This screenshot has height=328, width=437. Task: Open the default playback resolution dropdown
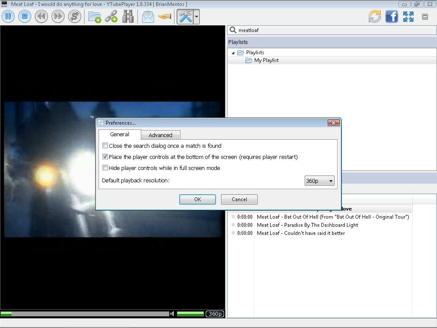click(319, 181)
